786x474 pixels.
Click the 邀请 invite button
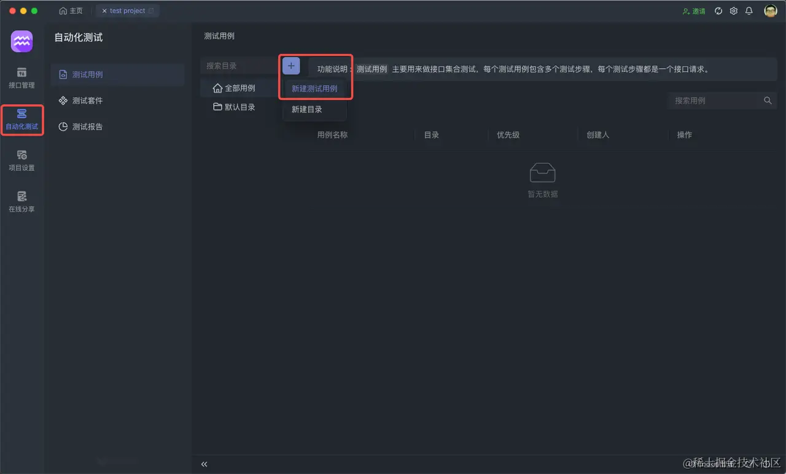(x=693, y=10)
